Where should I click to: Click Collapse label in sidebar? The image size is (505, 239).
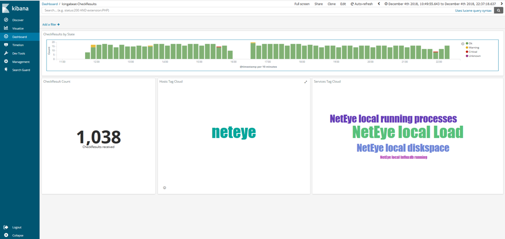18,235
